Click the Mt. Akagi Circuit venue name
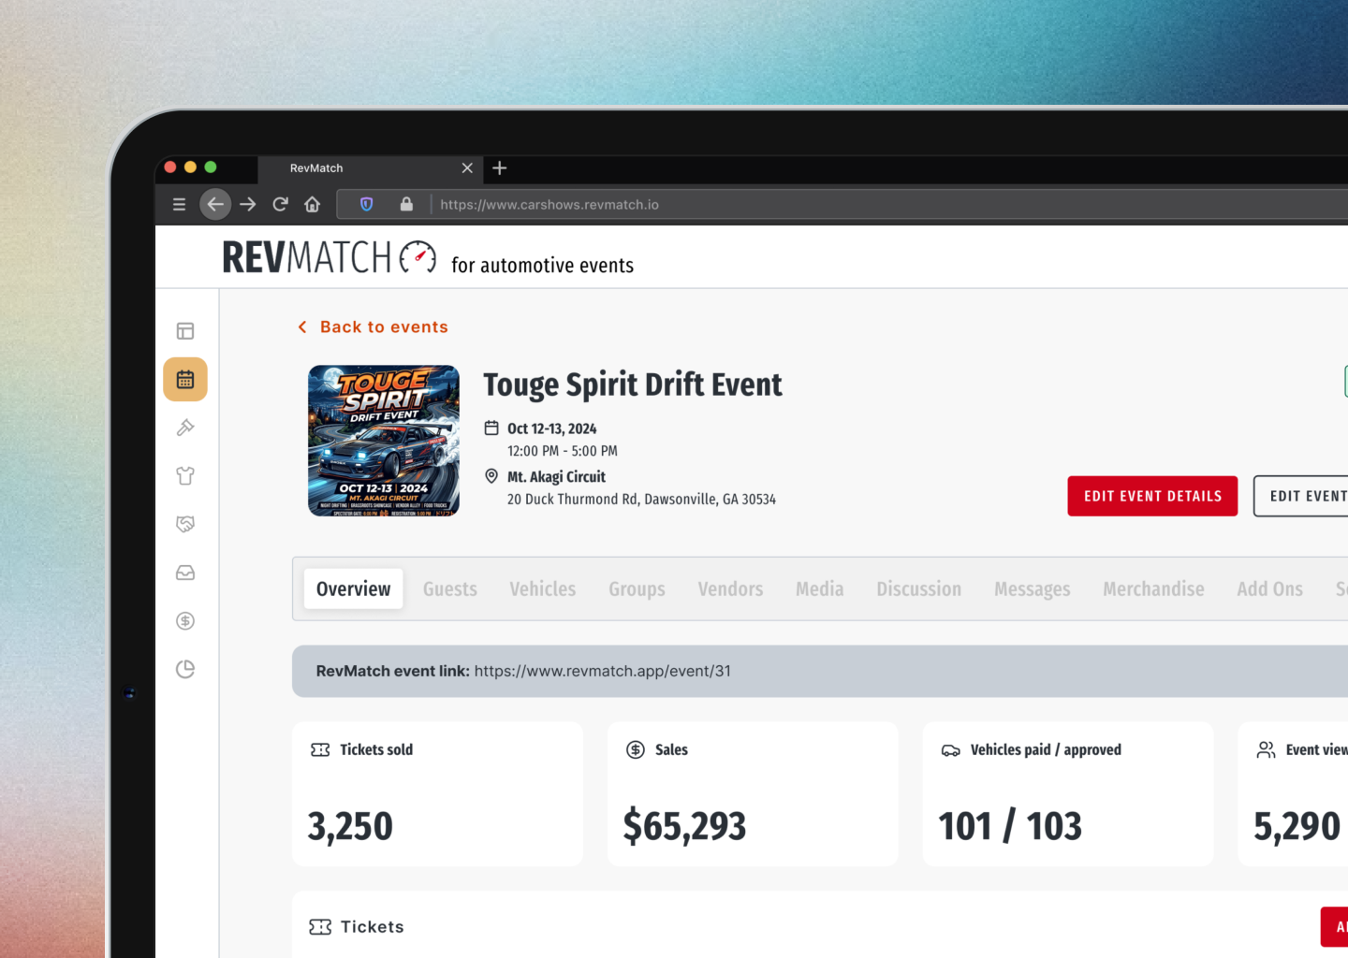1348x958 pixels. (x=556, y=477)
